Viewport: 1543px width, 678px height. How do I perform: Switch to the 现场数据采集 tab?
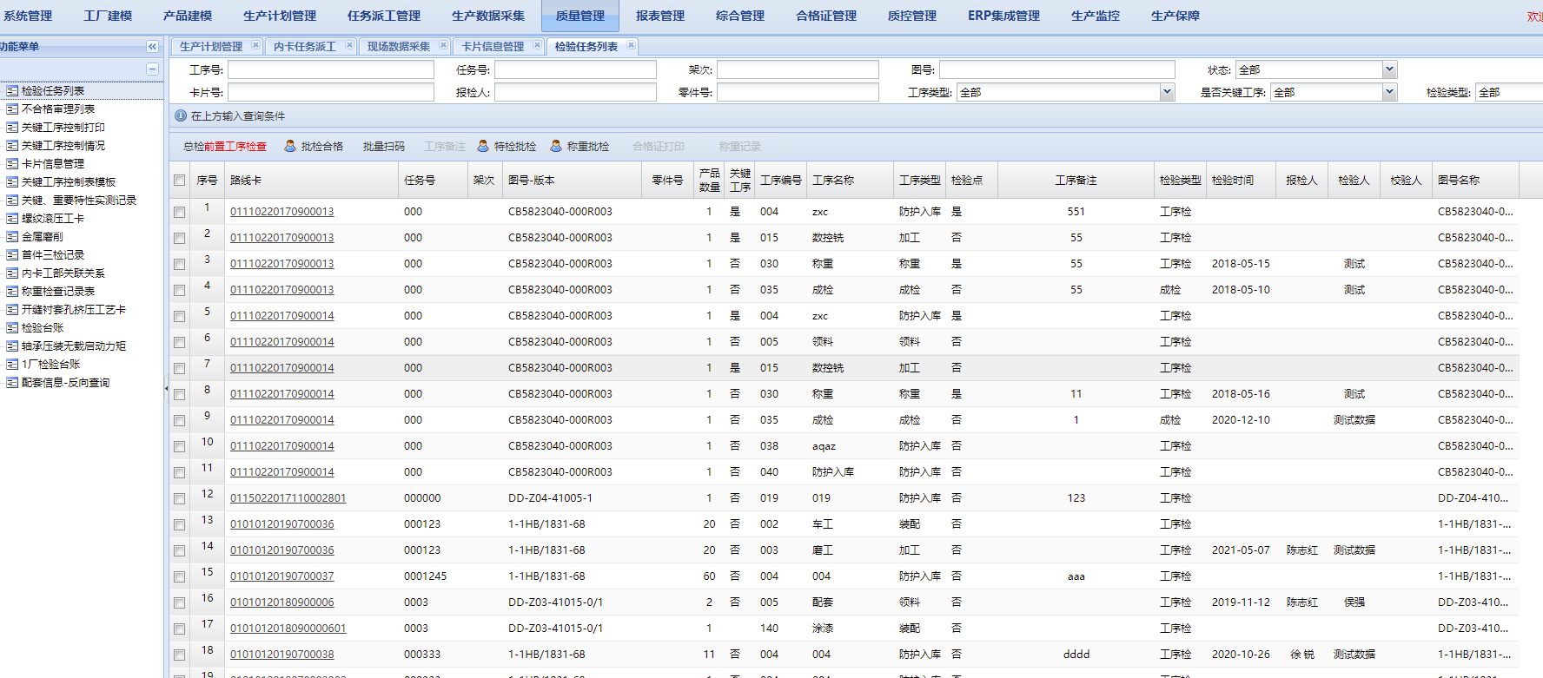pos(398,47)
